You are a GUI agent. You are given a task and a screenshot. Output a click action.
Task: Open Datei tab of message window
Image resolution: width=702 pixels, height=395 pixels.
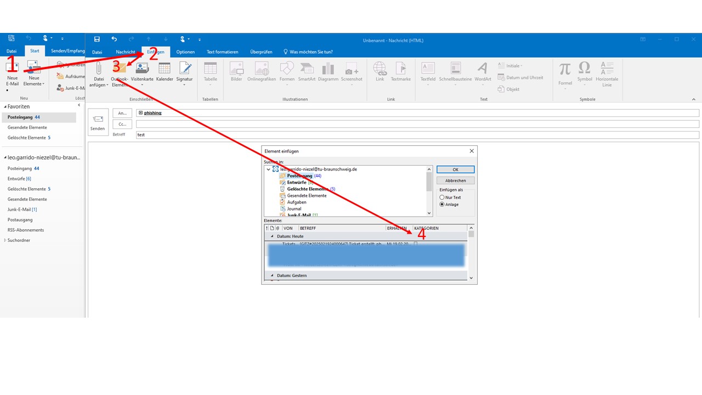pyautogui.click(x=97, y=52)
